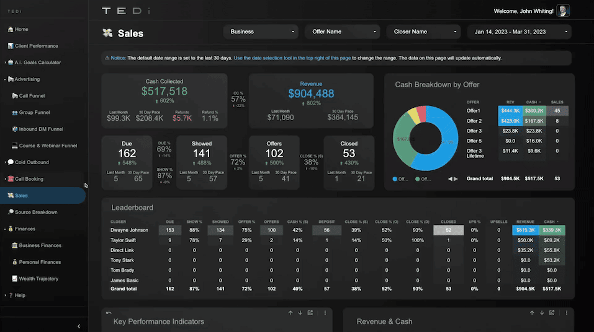Go to next page of chart legend

point(456,179)
